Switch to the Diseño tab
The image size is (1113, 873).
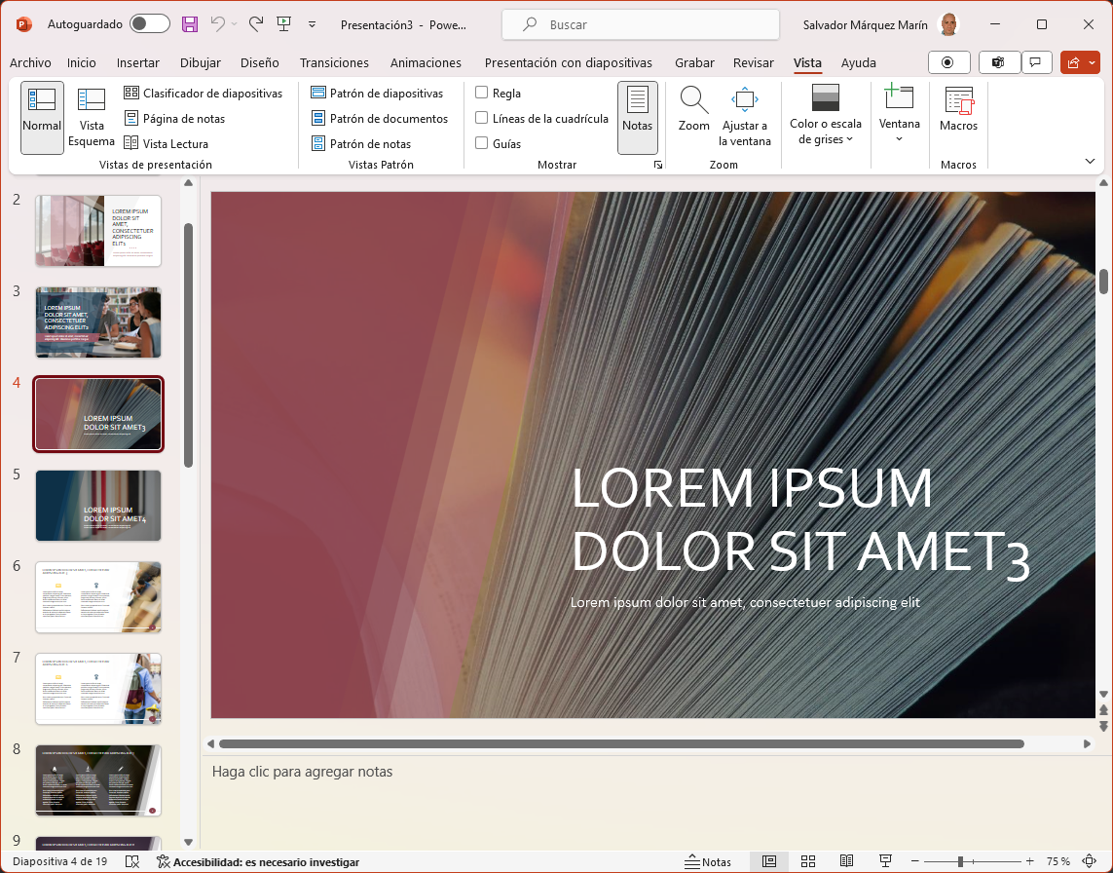click(260, 62)
